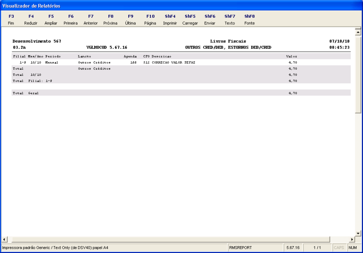Click F4 Reduzir to zoom out
The image size is (363, 253).
[31, 20]
